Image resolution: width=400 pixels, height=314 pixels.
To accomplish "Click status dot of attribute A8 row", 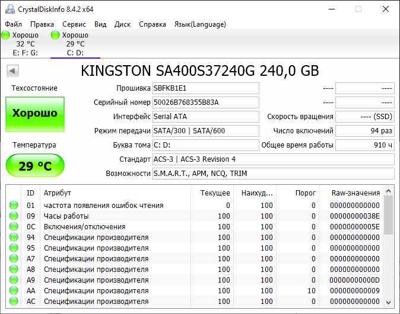I will pyautogui.click(x=14, y=270).
